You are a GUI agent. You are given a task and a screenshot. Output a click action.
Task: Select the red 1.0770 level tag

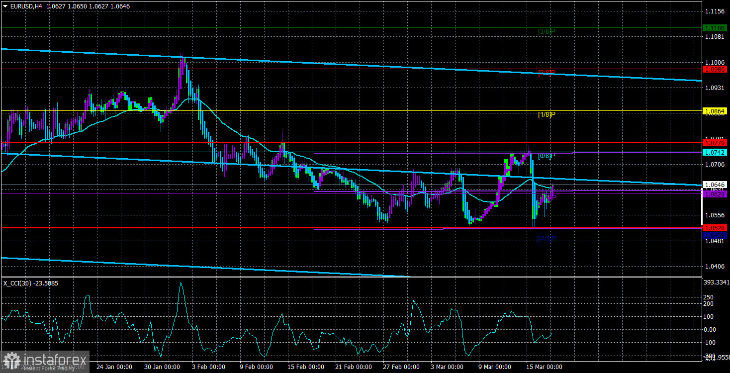click(716, 143)
